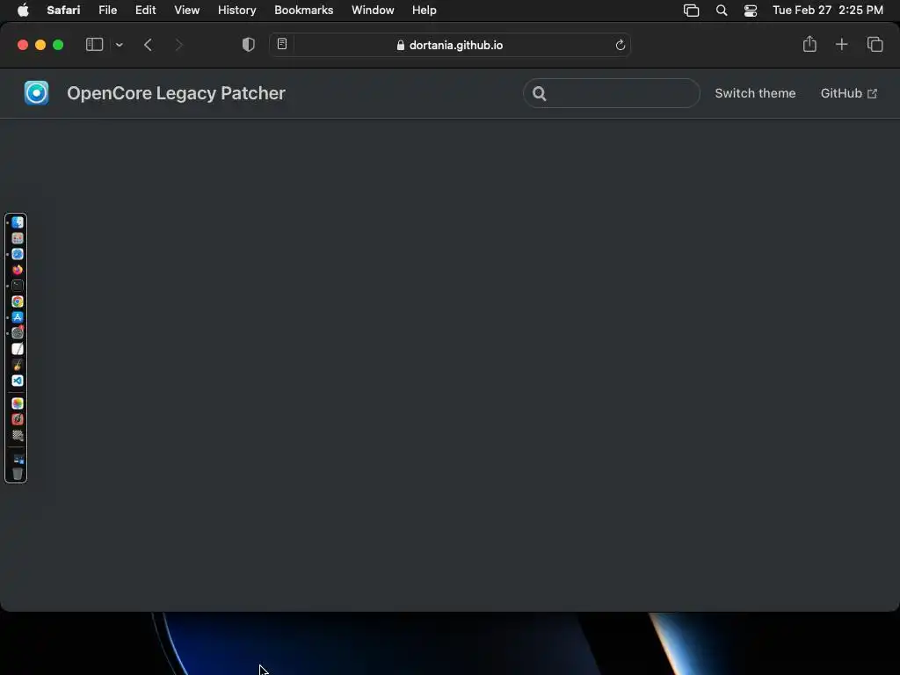Open the Window menu

point(373,11)
